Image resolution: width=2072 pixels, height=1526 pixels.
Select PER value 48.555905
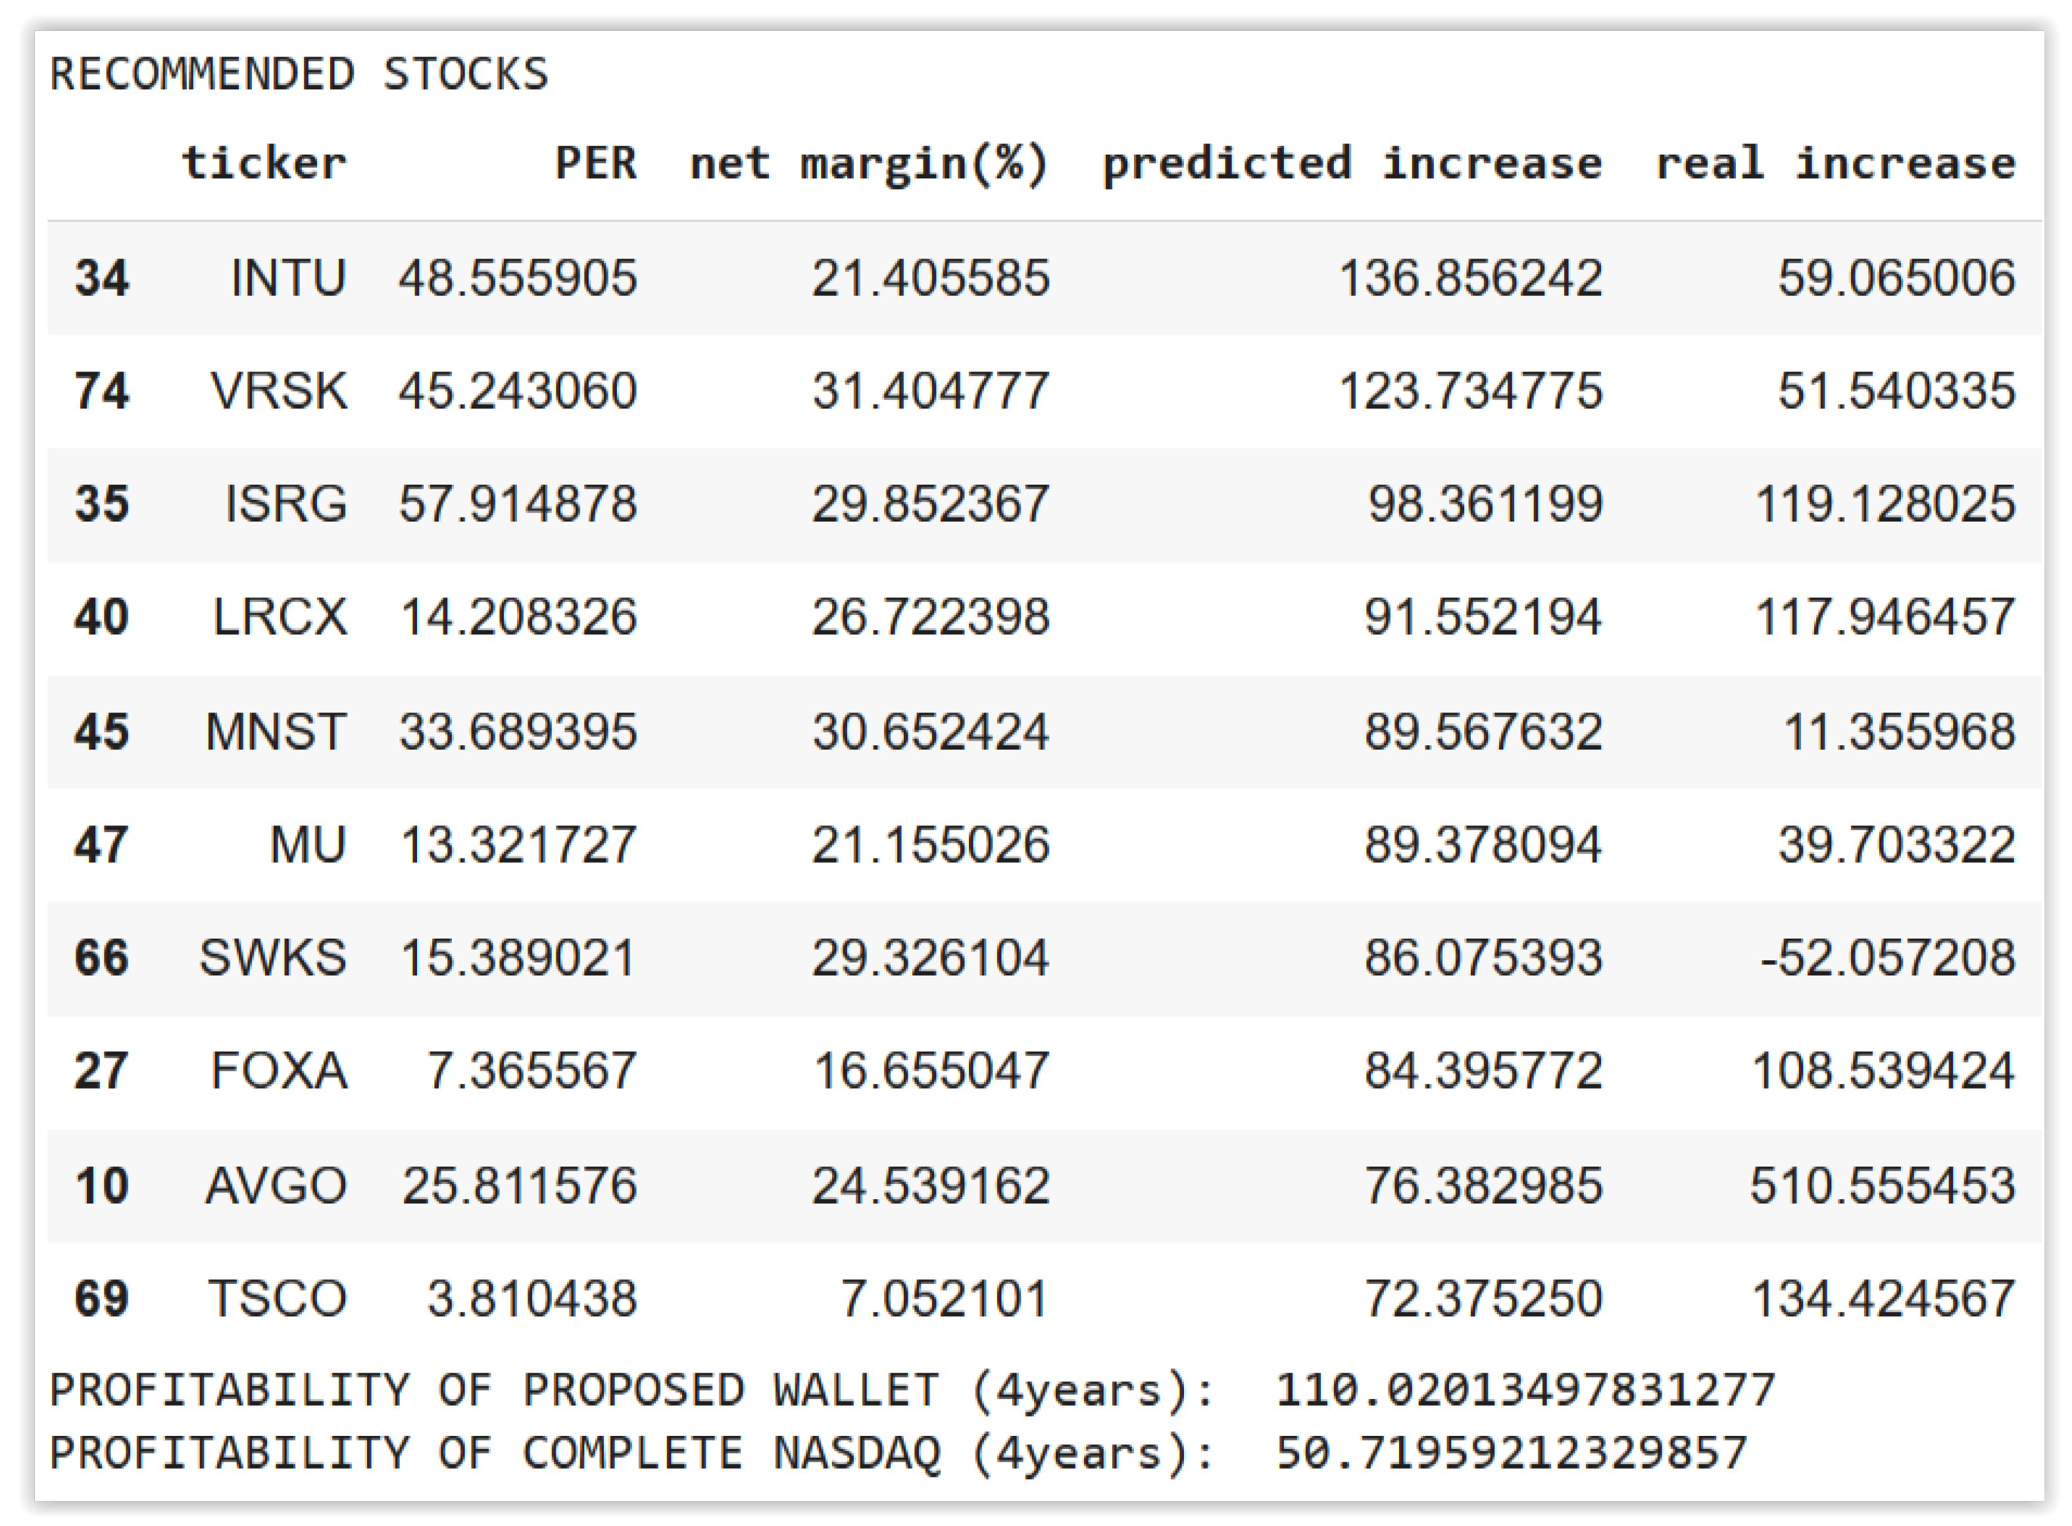click(x=518, y=278)
